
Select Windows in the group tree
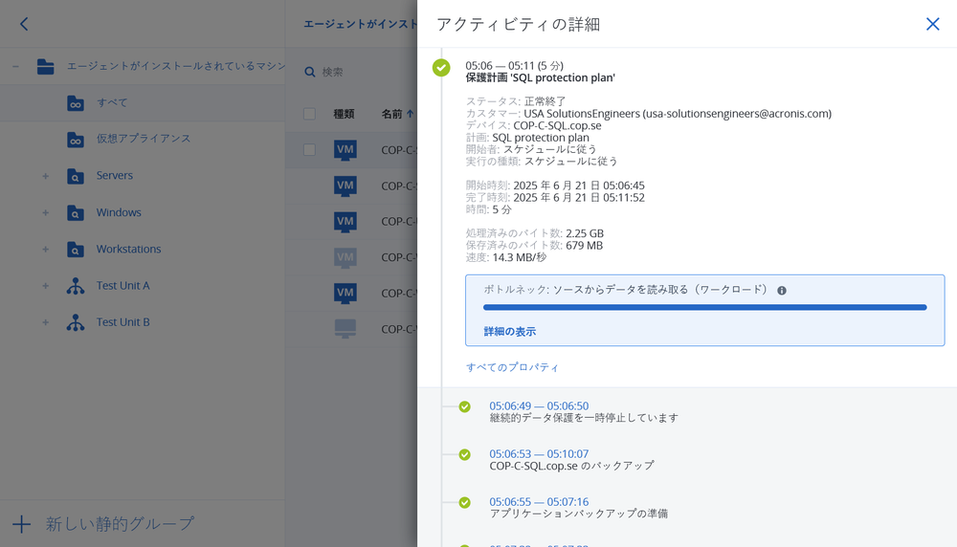119,212
